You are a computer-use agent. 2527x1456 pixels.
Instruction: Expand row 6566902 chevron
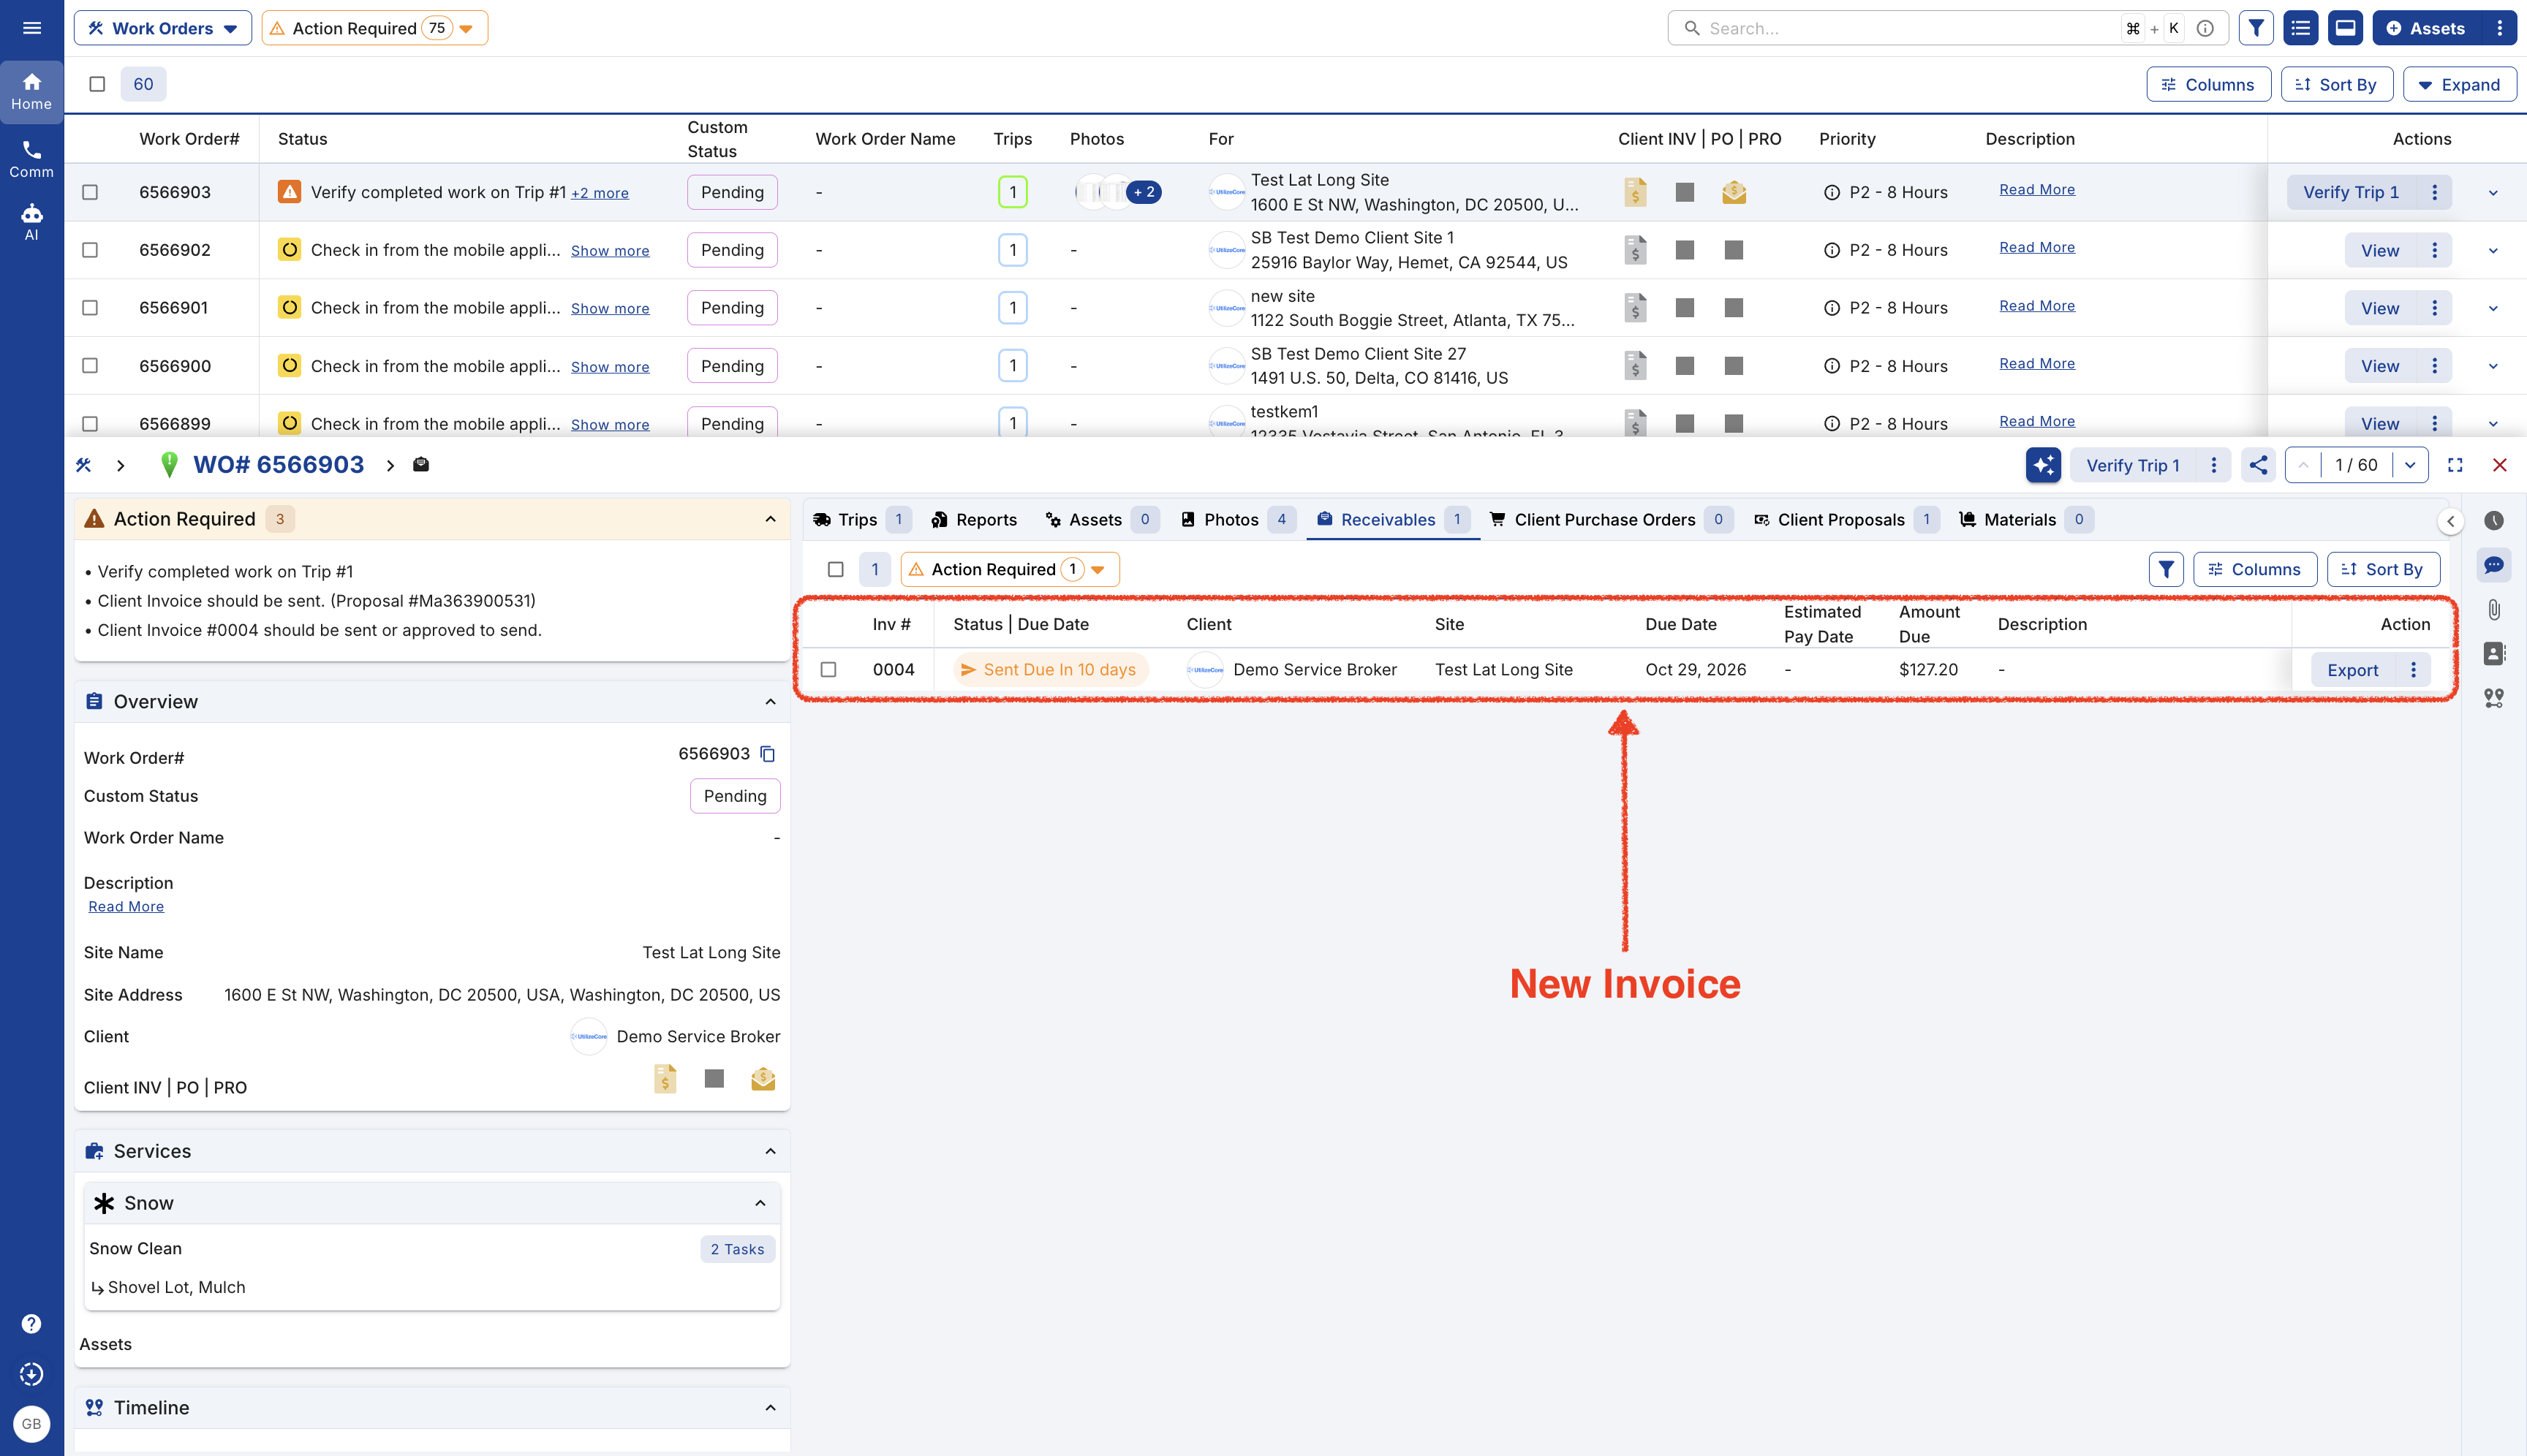pos(2493,251)
